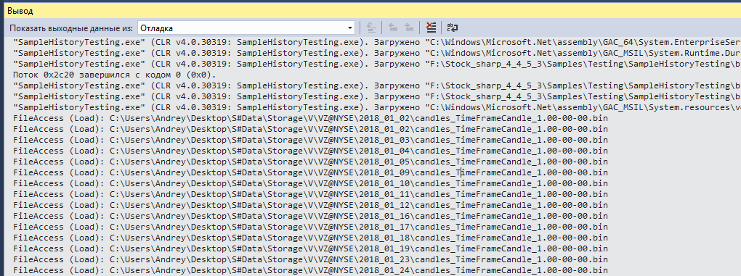
Task: Go to previous message icon
Action: click(x=393, y=28)
